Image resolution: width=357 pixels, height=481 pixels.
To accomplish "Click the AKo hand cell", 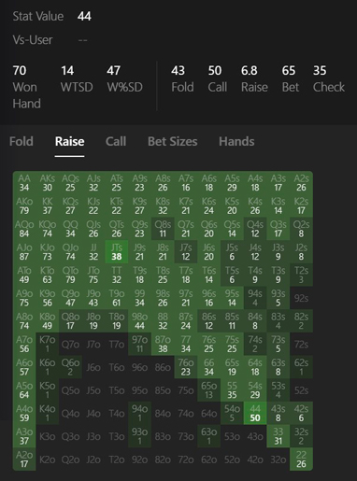I will [24, 205].
